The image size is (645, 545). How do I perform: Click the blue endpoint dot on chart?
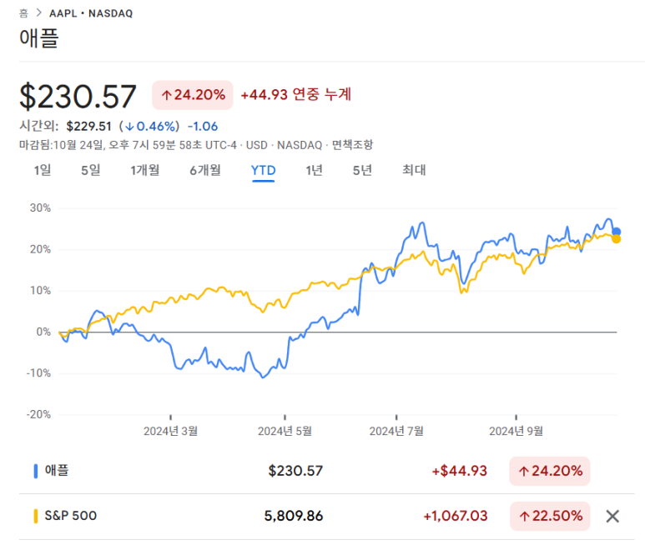[x=616, y=232]
